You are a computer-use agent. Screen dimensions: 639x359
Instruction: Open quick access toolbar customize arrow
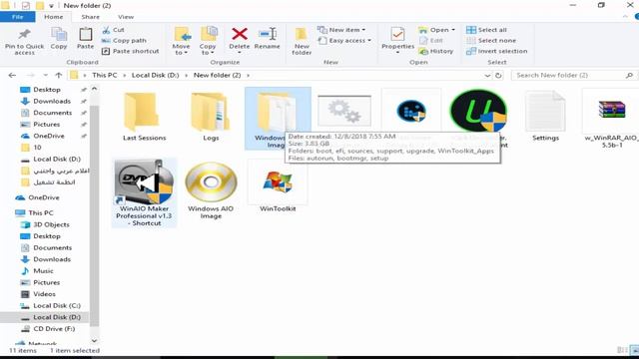point(51,6)
